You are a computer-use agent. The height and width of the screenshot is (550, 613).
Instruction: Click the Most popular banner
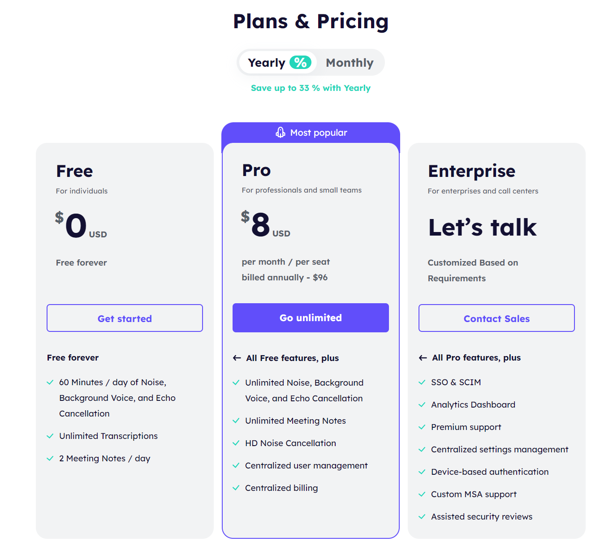point(318,133)
